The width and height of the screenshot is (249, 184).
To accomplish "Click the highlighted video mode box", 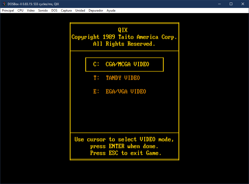I will click(124, 64).
